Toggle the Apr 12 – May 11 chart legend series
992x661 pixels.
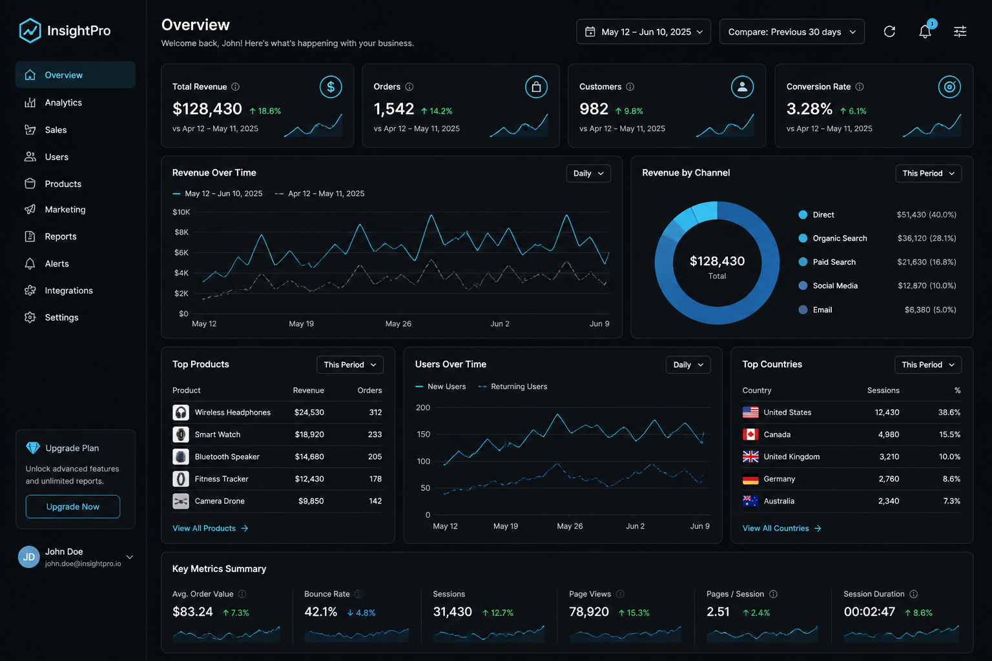point(320,194)
